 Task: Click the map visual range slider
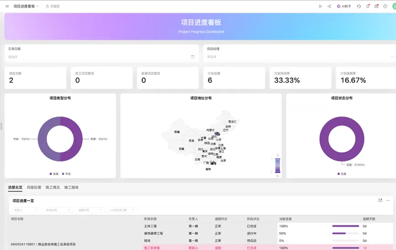[277, 165]
